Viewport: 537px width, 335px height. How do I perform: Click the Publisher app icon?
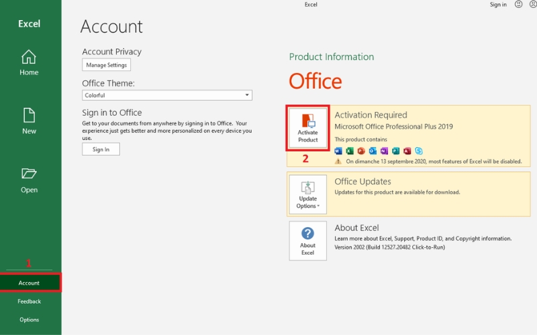tap(395, 151)
